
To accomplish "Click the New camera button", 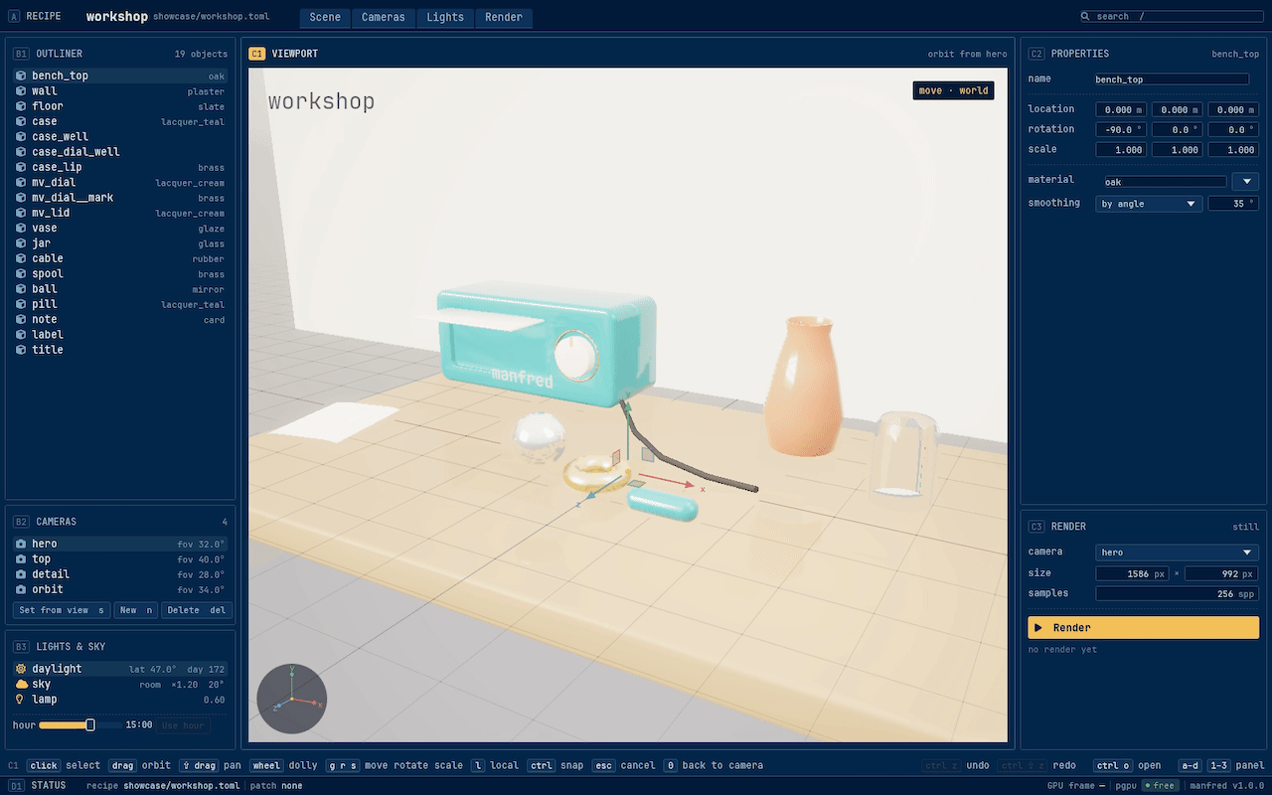I will click(x=136, y=610).
